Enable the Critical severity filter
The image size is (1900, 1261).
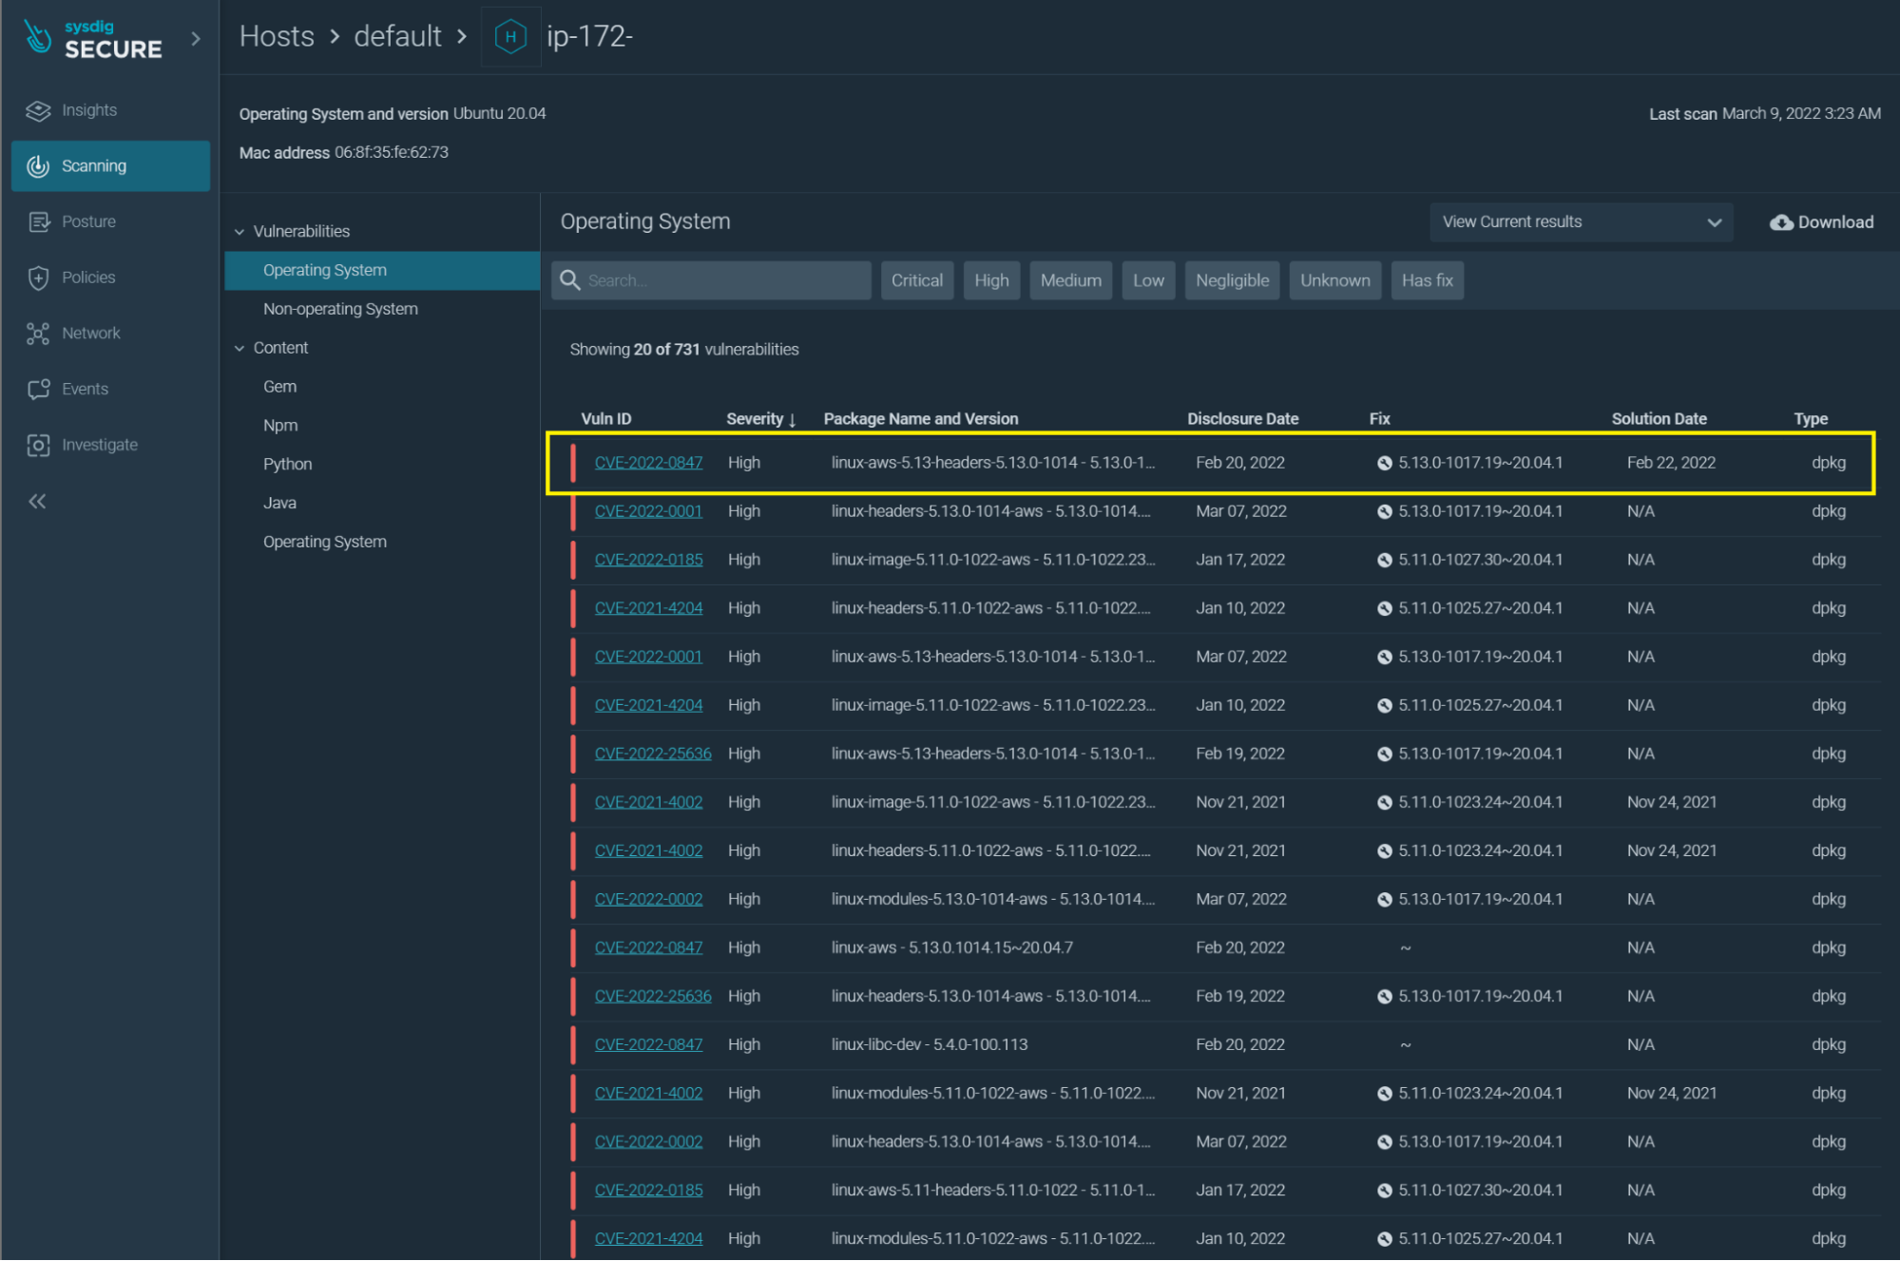coord(916,279)
